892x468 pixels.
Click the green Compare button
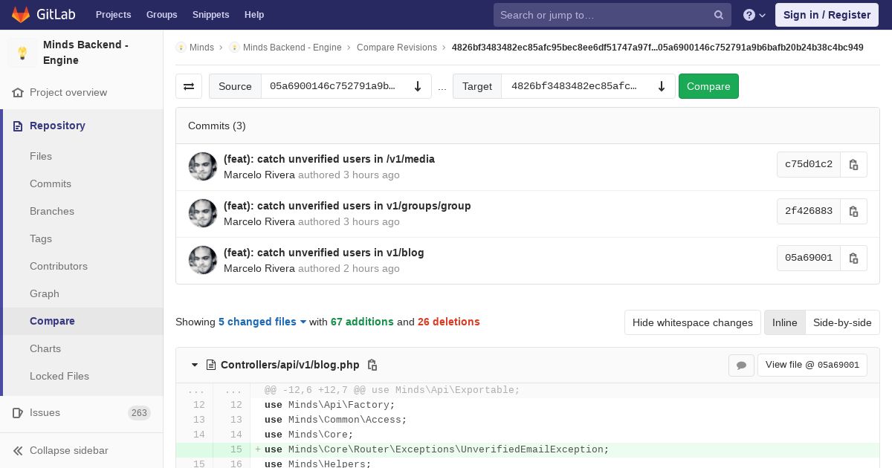(x=708, y=86)
